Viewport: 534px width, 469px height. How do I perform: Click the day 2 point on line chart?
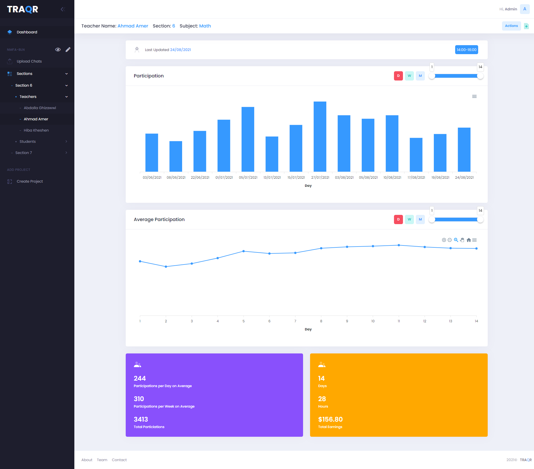(x=166, y=267)
